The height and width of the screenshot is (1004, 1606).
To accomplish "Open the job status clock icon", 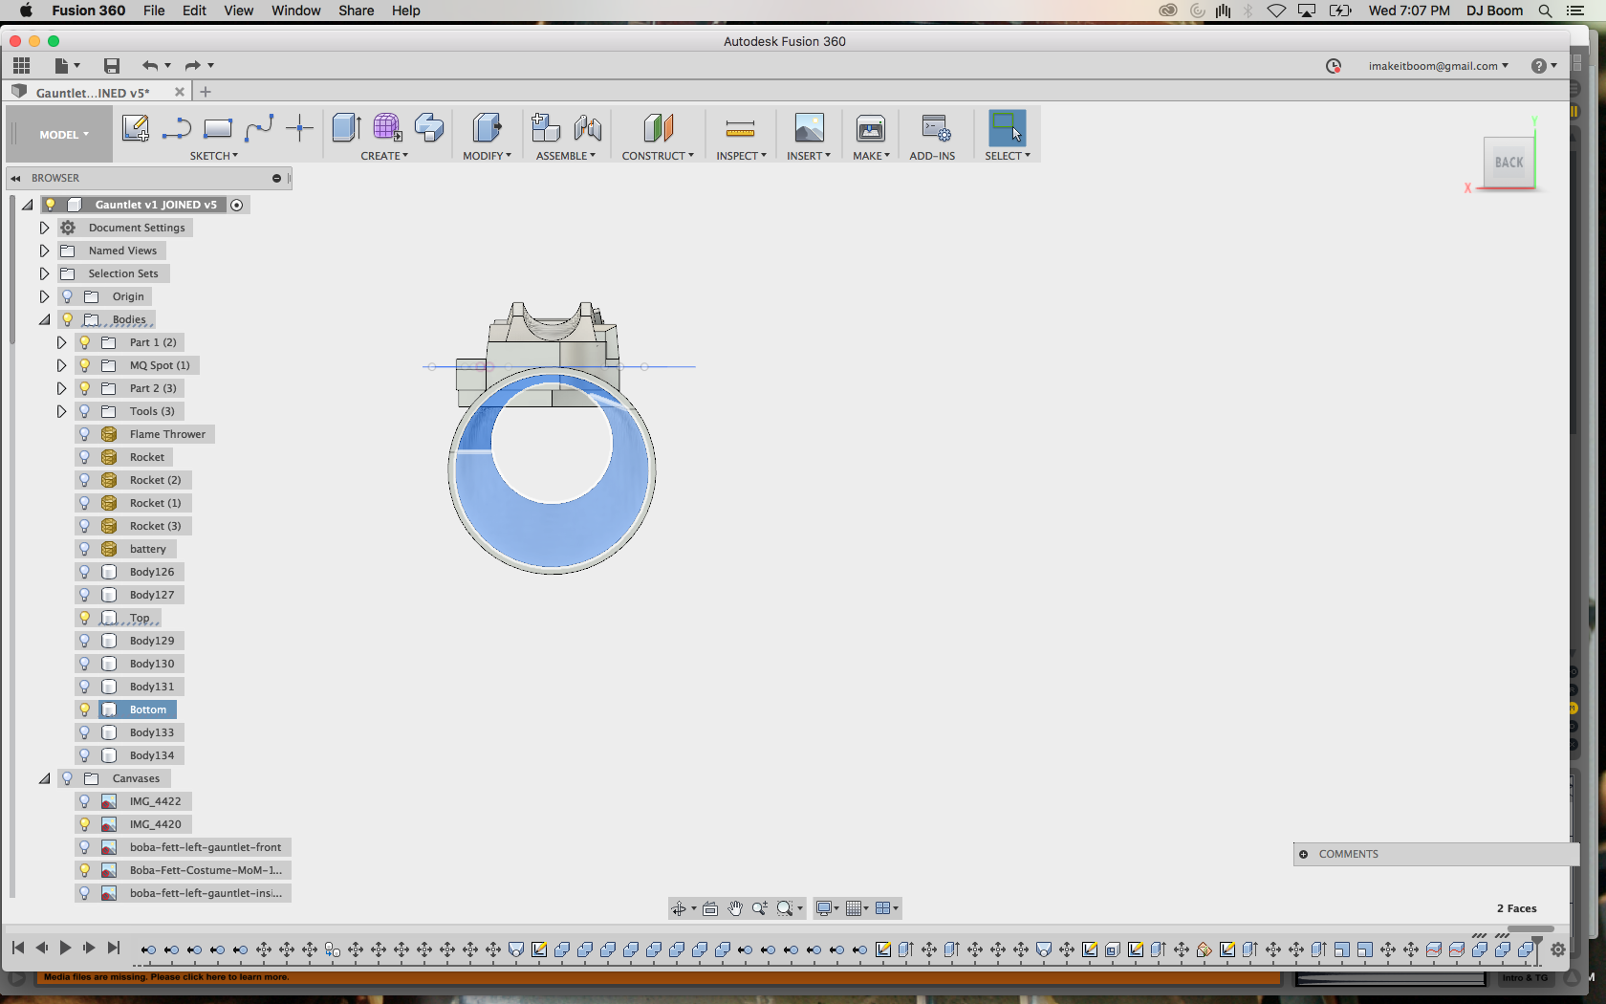I will tap(1334, 66).
